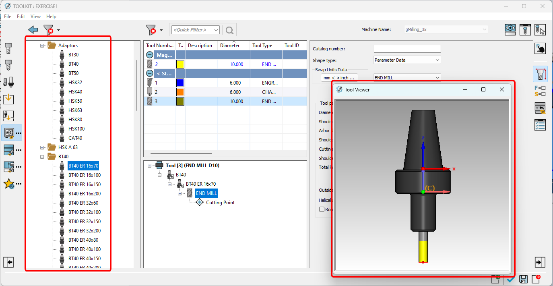553x286 pixels.
Task: Click the blue checkmark confirm icon
Action: point(511,279)
